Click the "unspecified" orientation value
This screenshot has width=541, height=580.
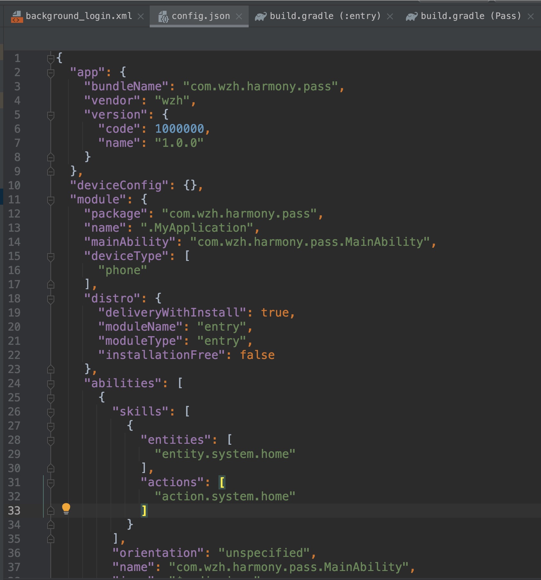pos(264,553)
